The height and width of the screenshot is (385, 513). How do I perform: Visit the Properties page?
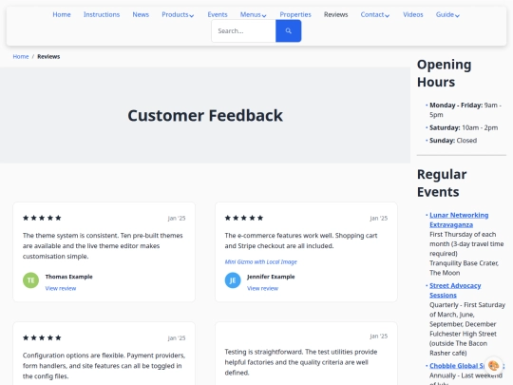tap(295, 14)
